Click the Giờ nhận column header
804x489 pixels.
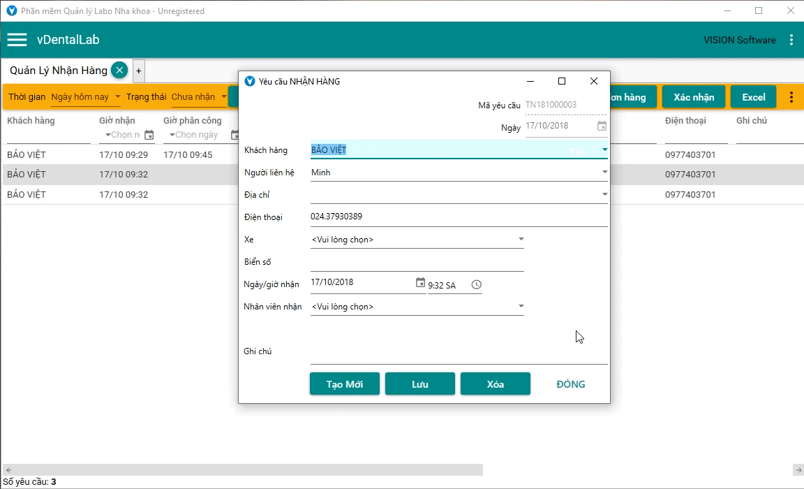point(117,121)
